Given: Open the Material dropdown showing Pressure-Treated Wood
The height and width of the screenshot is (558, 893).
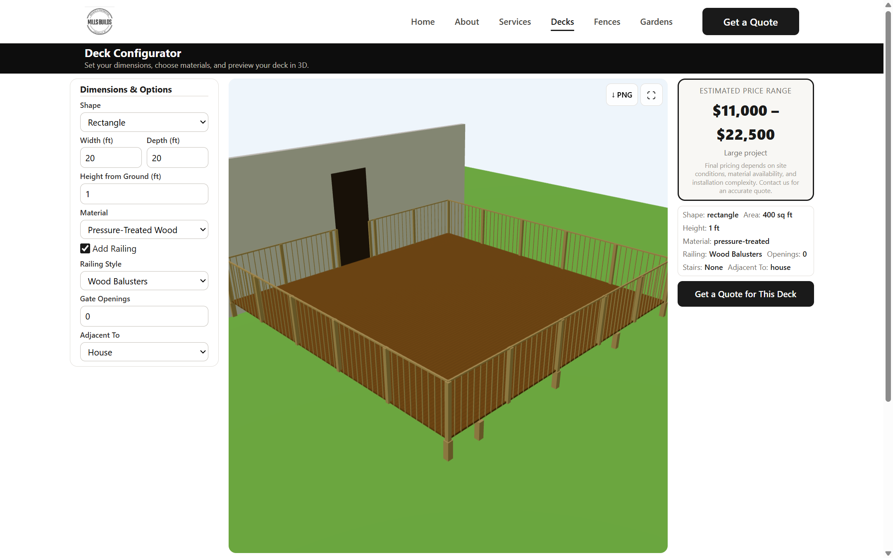Looking at the screenshot, I should click(144, 230).
